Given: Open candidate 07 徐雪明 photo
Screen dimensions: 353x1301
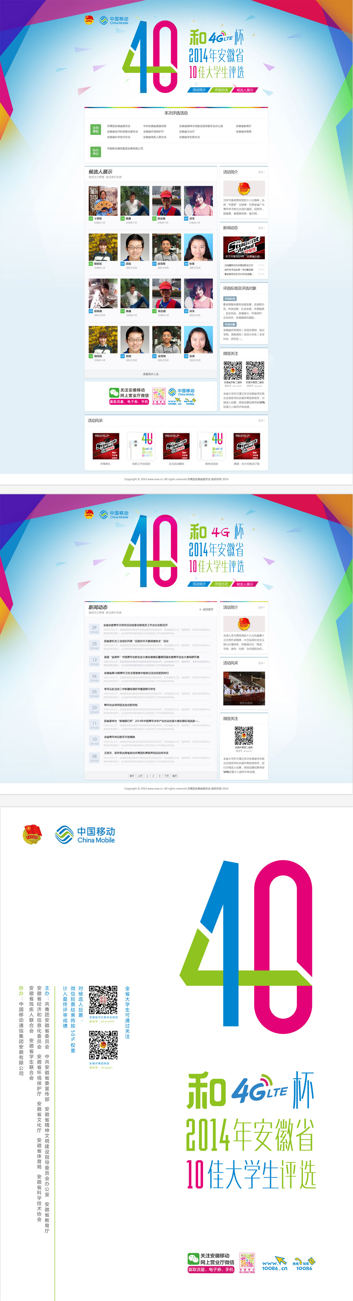Looking at the screenshot, I should point(167,247).
